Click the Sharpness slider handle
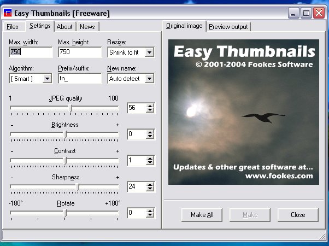The width and height of the screenshot is (329, 246). (78, 187)
